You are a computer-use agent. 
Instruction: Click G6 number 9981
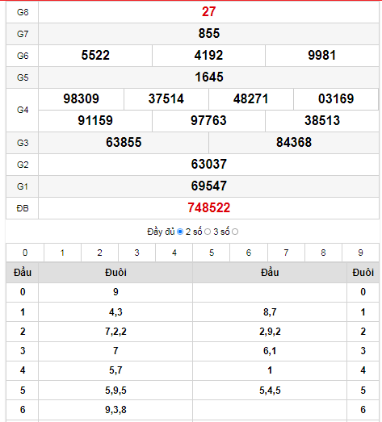322,56
